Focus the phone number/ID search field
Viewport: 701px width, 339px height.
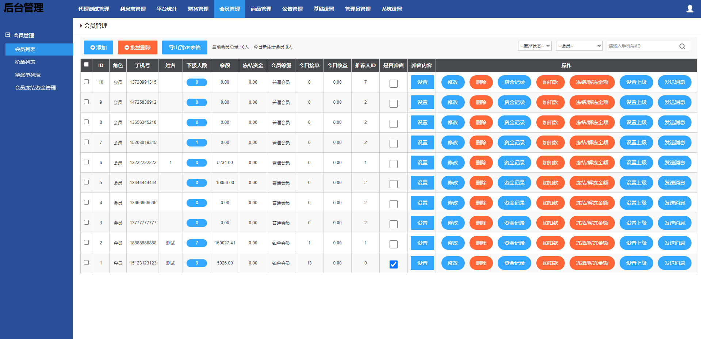tap(642, 46)
